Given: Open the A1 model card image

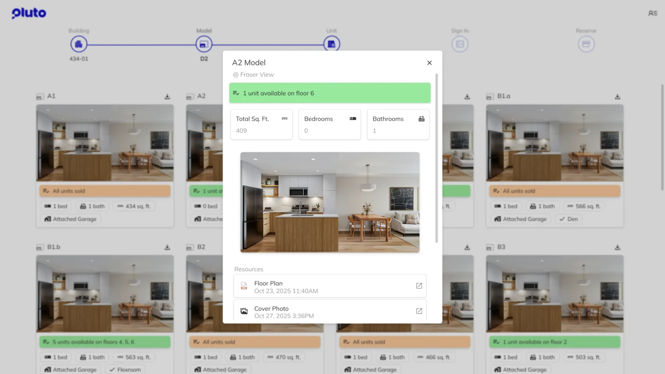Looking at the screenshot, I should [105, 143].
